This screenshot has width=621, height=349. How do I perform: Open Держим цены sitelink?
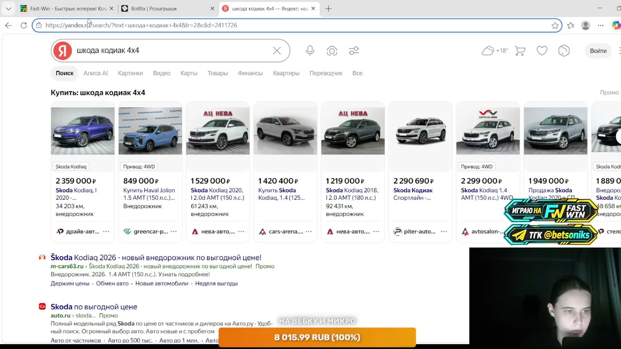point(70,284)
